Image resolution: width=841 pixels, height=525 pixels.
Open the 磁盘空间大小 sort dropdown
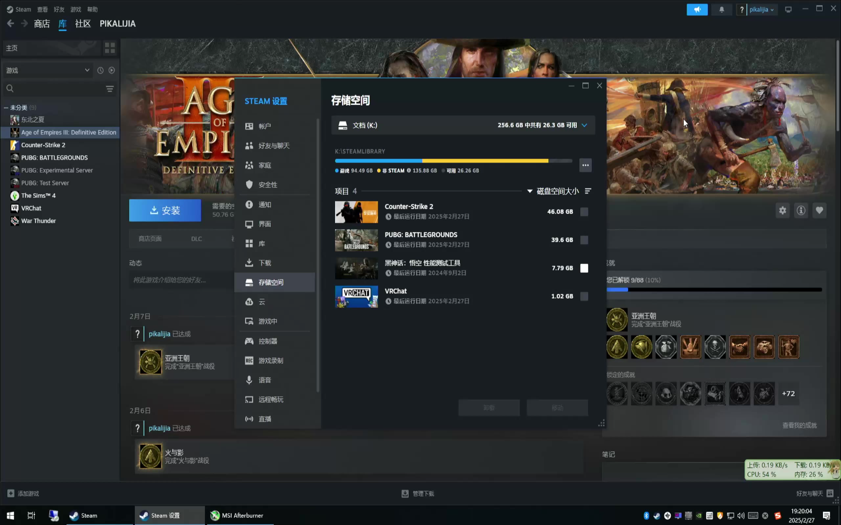tap(553, 191)
